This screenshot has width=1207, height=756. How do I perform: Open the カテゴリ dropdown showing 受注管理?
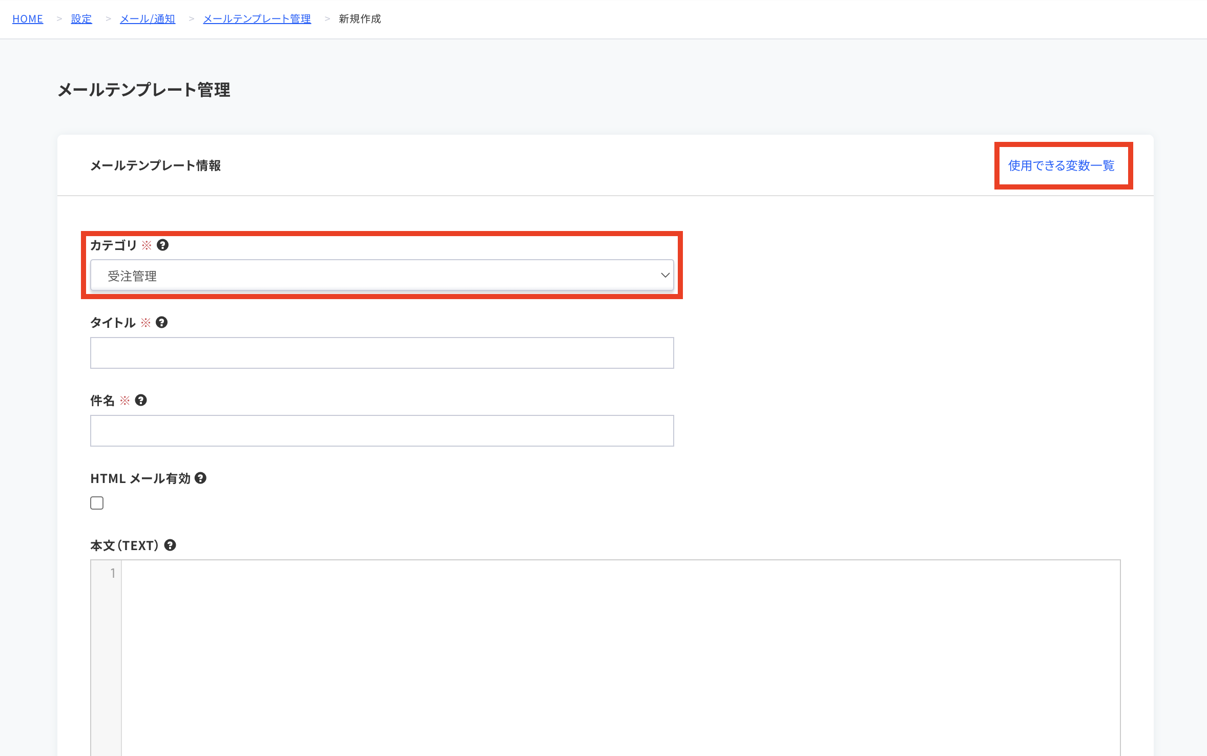tap(381, 276)
